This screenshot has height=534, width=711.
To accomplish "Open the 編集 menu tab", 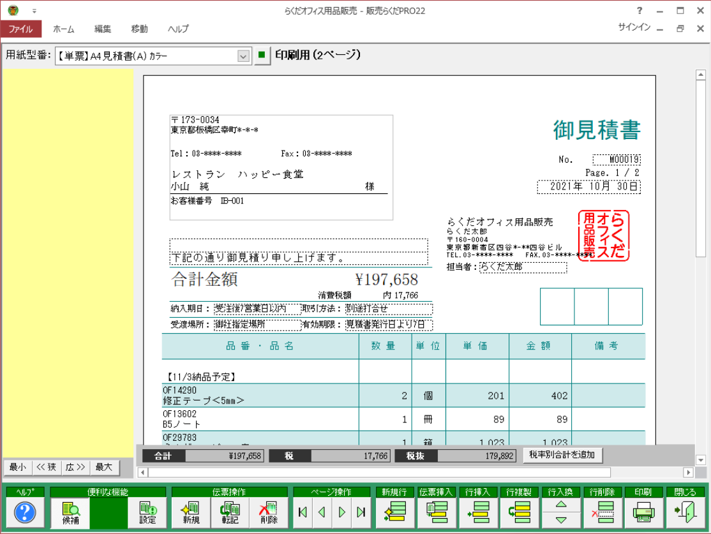I will (103, 29).
